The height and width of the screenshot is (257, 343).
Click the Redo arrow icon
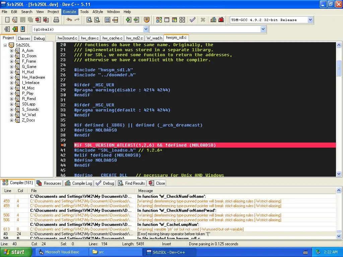[77, 20]
